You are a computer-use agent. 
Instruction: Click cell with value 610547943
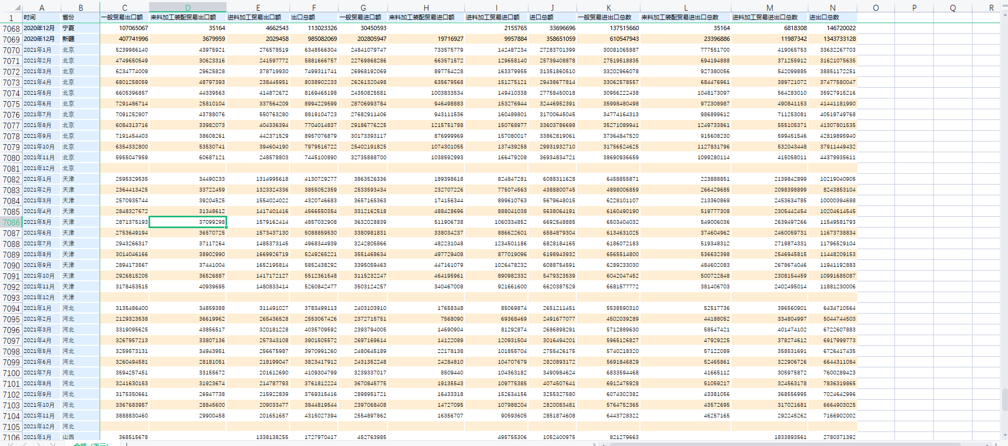[608, 39]
